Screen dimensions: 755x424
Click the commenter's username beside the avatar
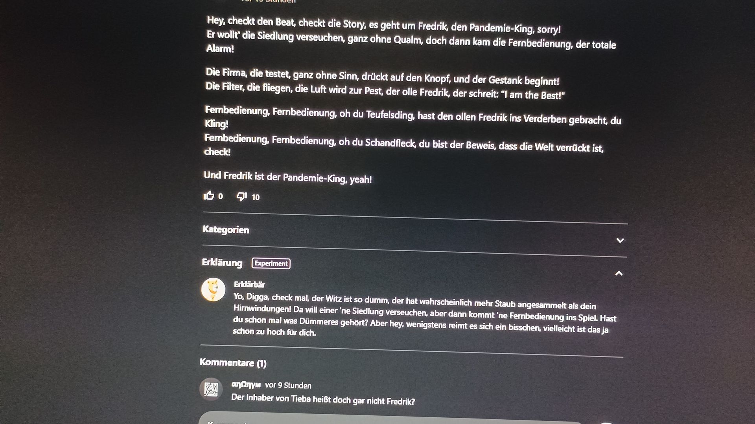[x=246, y=384]
